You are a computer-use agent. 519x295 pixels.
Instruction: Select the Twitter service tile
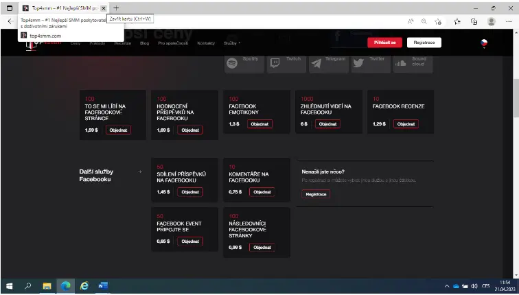[371, 64]
